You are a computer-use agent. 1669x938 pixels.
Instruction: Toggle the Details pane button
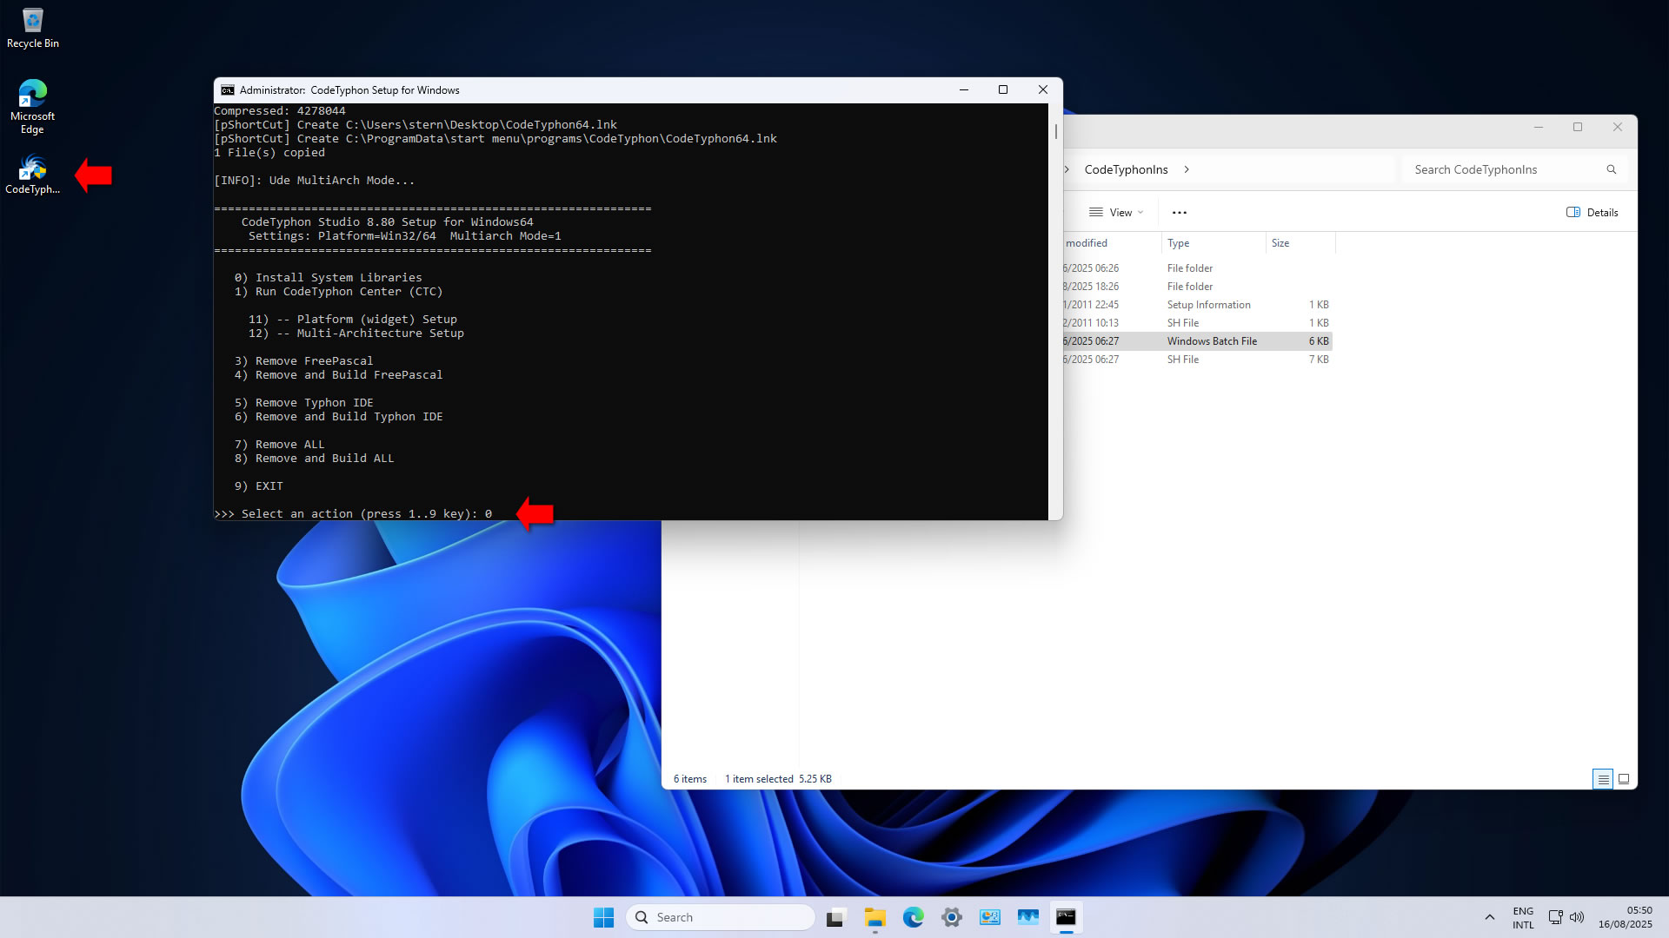click(x=1593, y=213)
